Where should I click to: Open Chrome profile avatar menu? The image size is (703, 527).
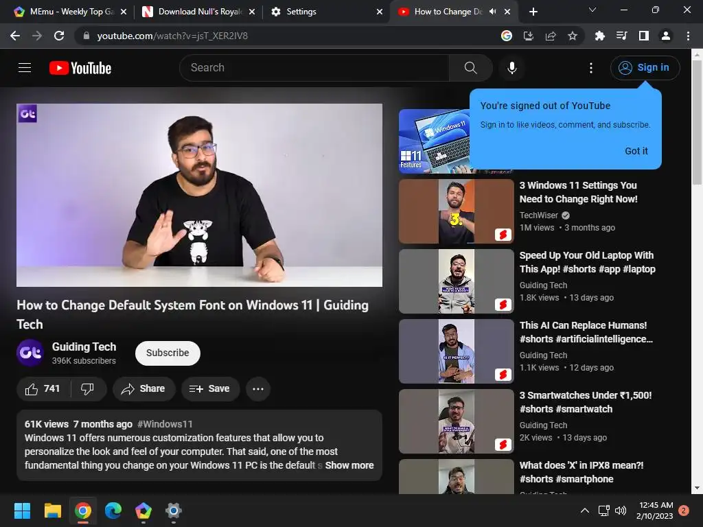(666, 36)
